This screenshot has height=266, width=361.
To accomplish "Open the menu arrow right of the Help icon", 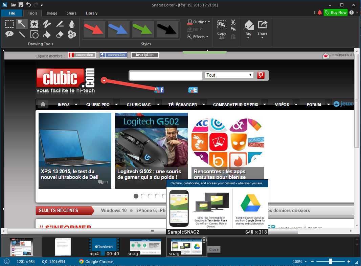I will coord(357,12).
